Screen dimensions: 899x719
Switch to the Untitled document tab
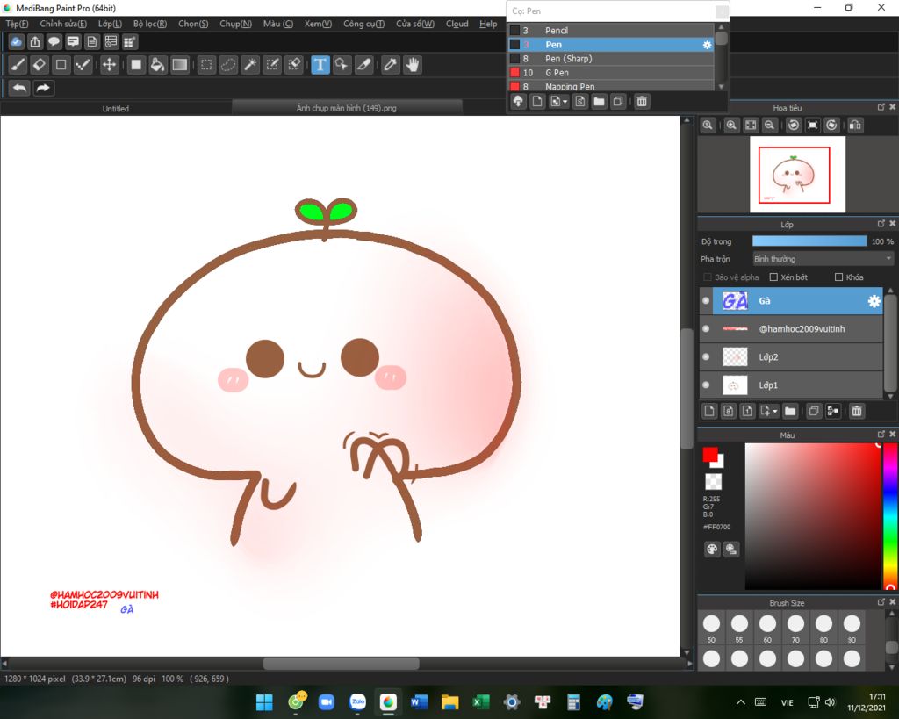click(x=116, y=108)
